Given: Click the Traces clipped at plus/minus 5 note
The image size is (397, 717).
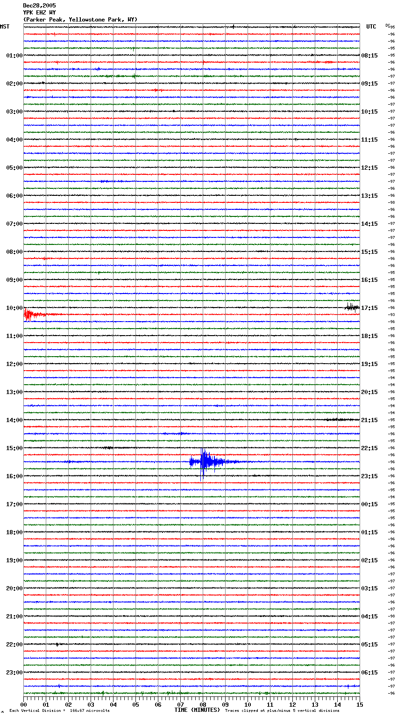Looking at the screenshot, I should click(x=282, y=711).
